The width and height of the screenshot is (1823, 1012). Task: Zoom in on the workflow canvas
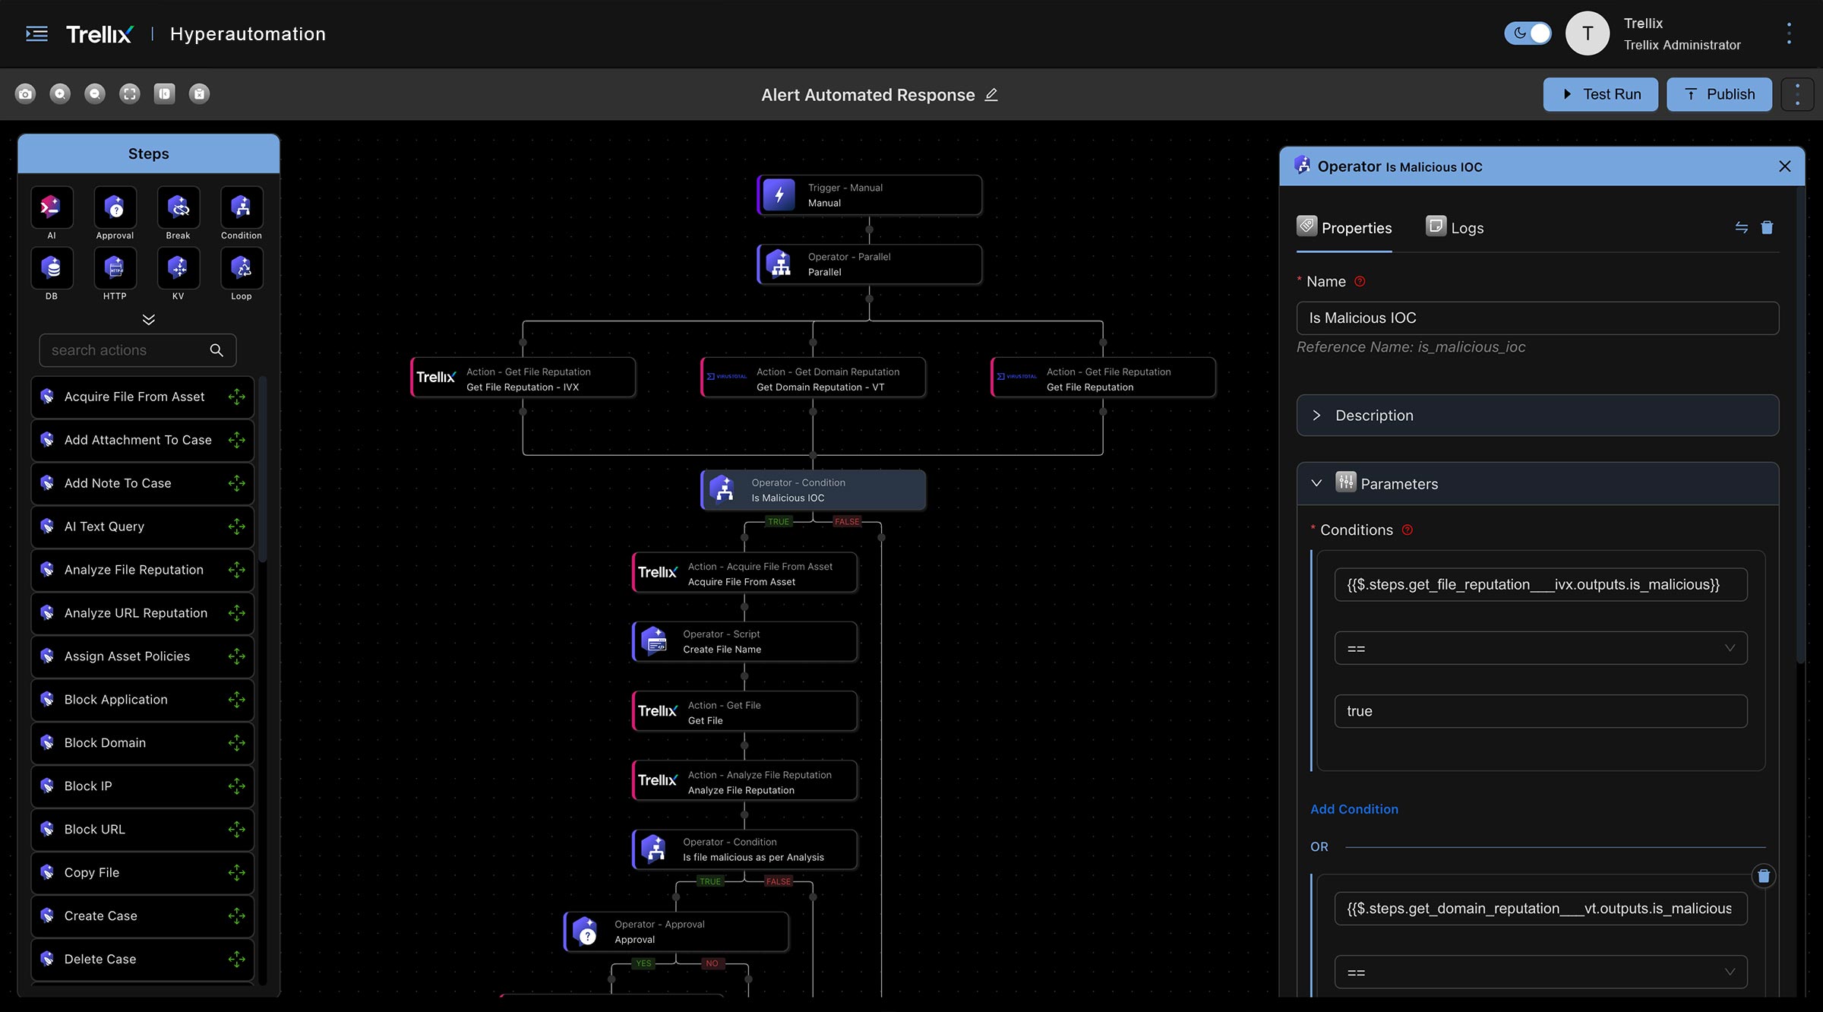tap(60, 93)
